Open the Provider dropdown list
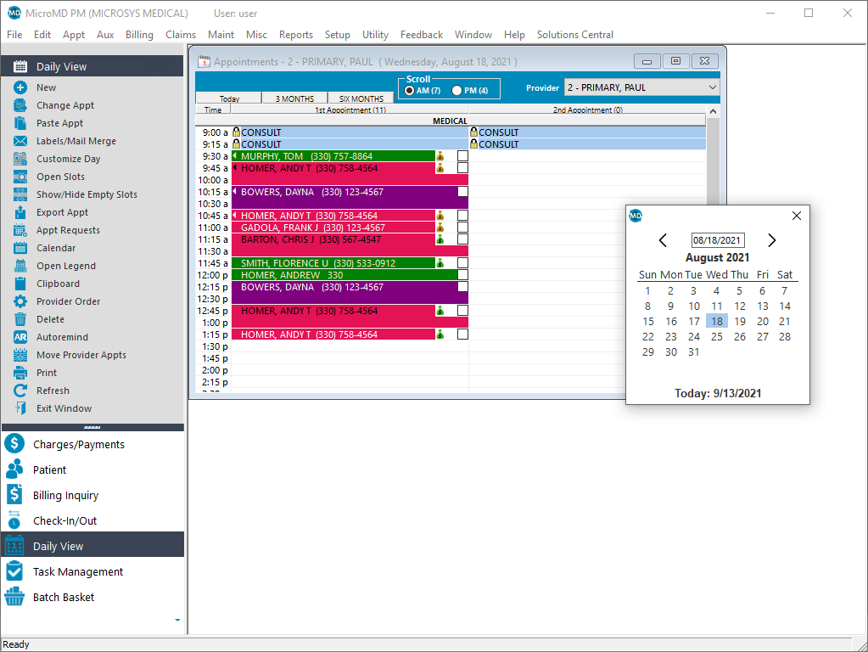 [x=712, y=87]
